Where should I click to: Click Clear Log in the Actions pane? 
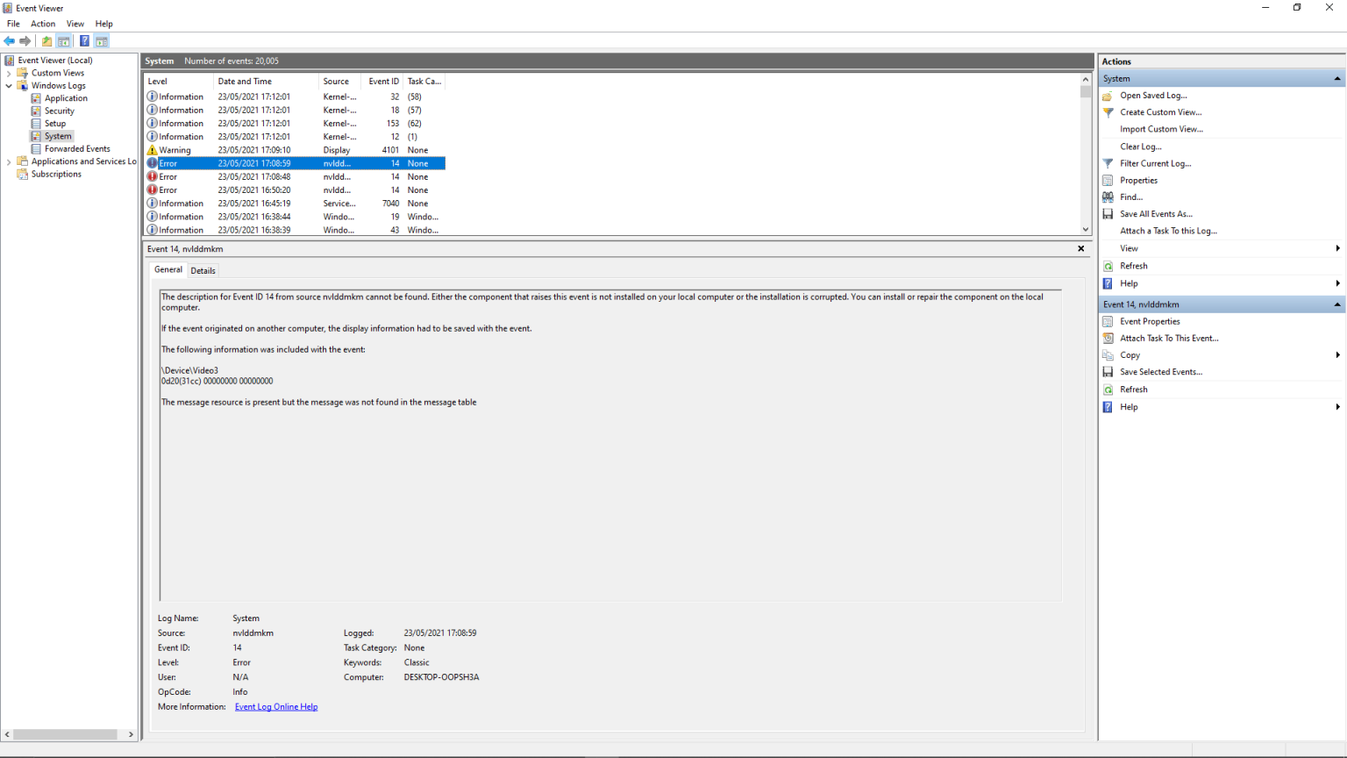coord(1140,146)
